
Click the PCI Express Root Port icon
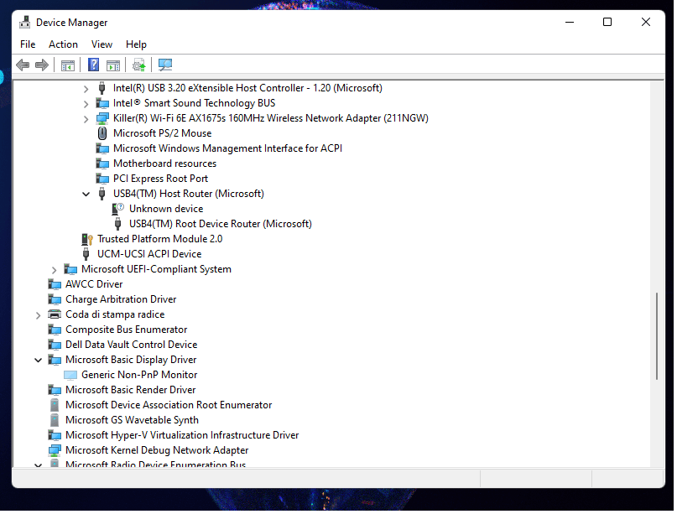point(102,179)
